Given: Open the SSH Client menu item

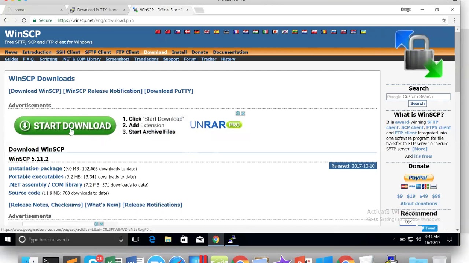Looking at the screenshot, I should click(68, 52).
